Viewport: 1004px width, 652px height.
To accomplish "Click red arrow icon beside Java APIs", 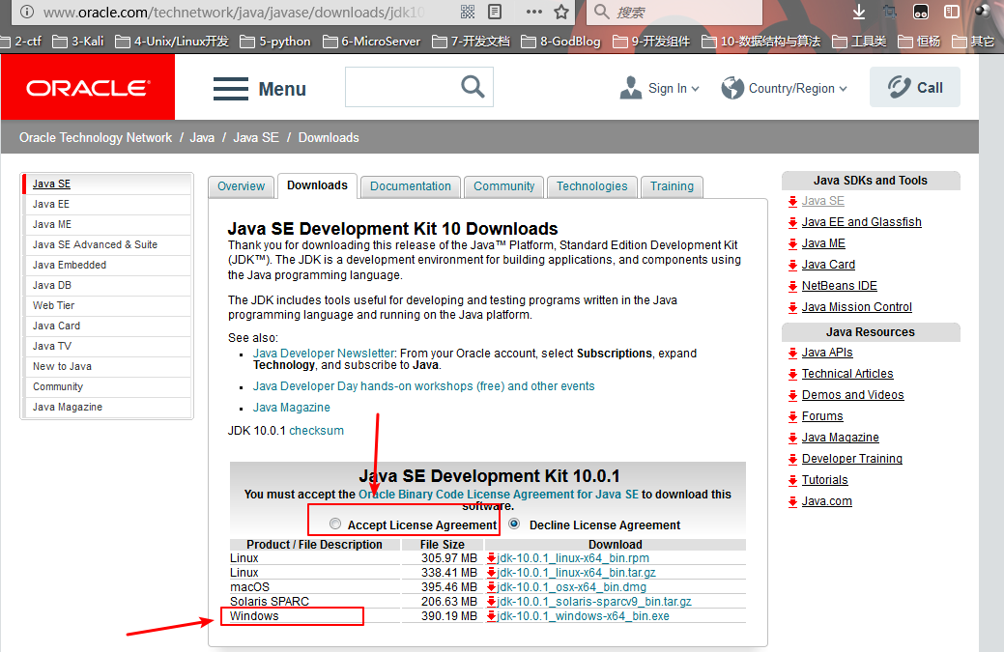I will 792,353.
